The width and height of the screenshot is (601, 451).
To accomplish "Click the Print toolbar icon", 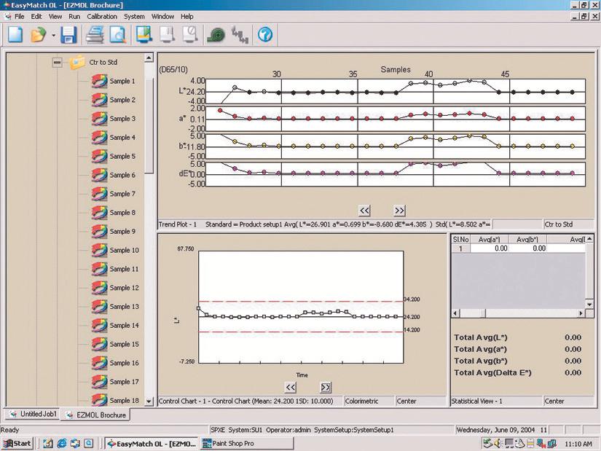I will pyautogui.click(x=95, y=34).
